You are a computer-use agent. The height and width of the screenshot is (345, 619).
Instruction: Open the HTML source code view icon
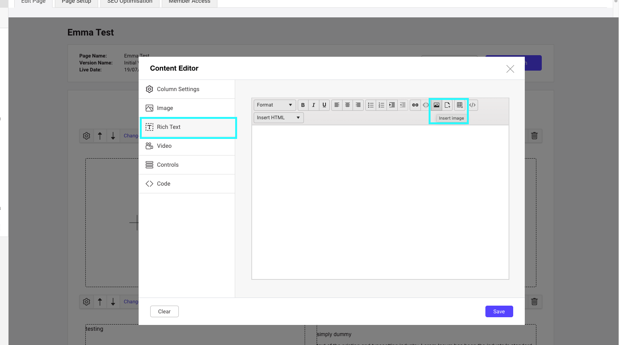pos(472,105)
